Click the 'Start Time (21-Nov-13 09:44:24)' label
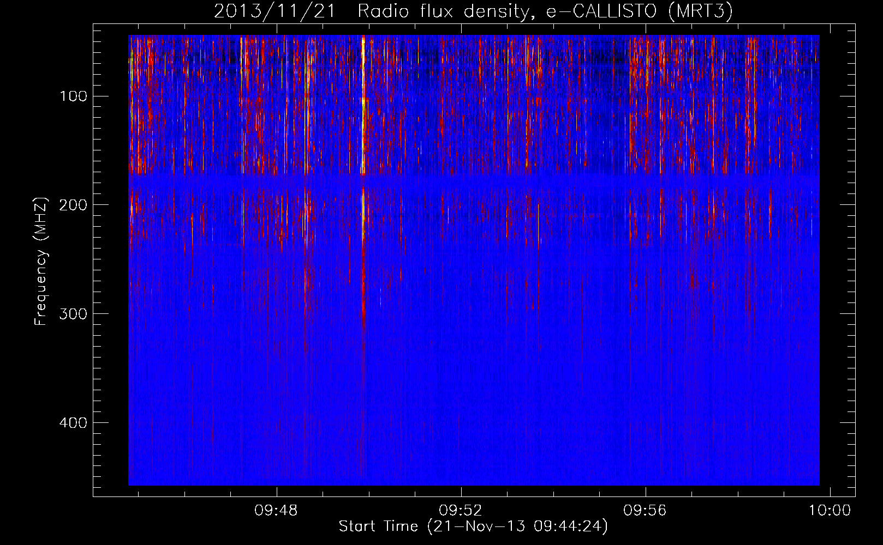 (473, 526)
